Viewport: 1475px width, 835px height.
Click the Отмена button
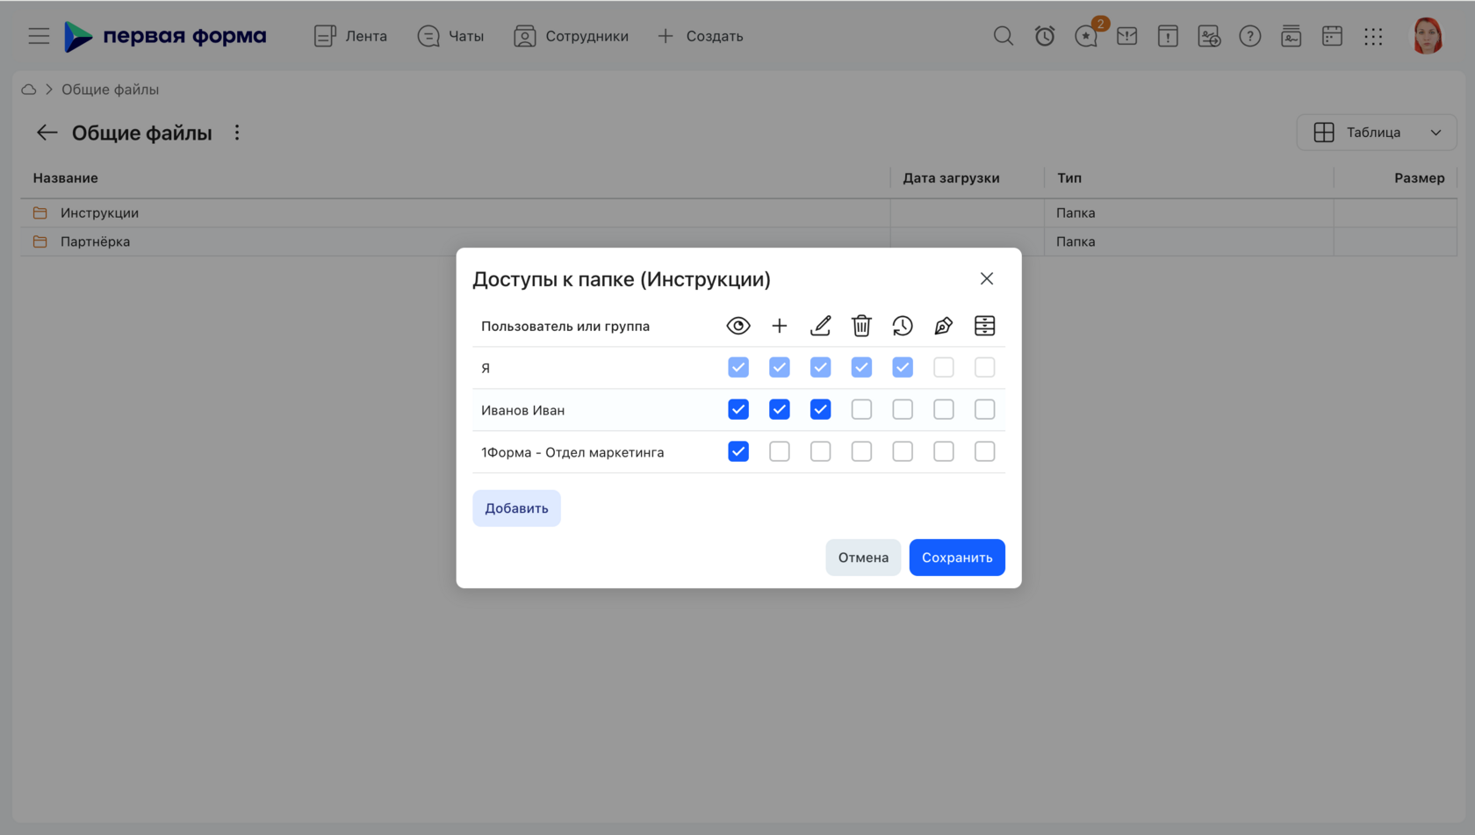tap(863, 558)
